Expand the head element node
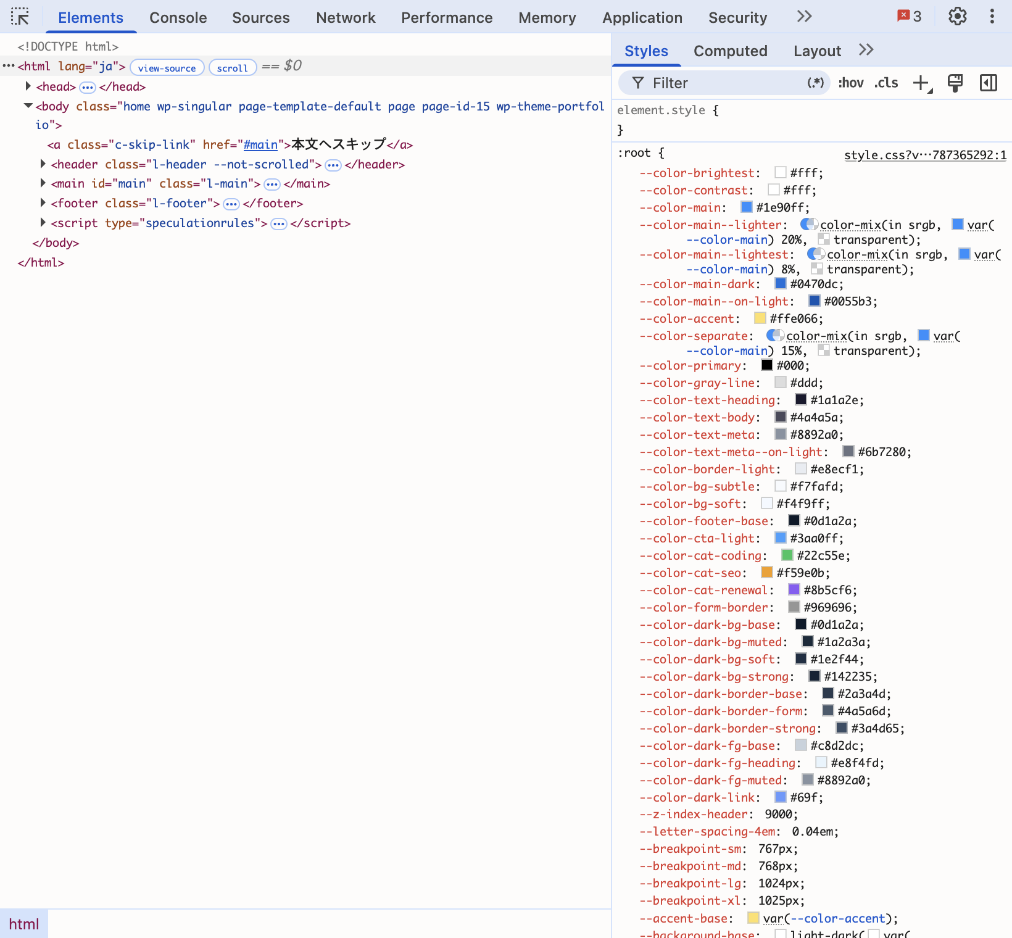1012x938 pixels. tap(28, 86)
